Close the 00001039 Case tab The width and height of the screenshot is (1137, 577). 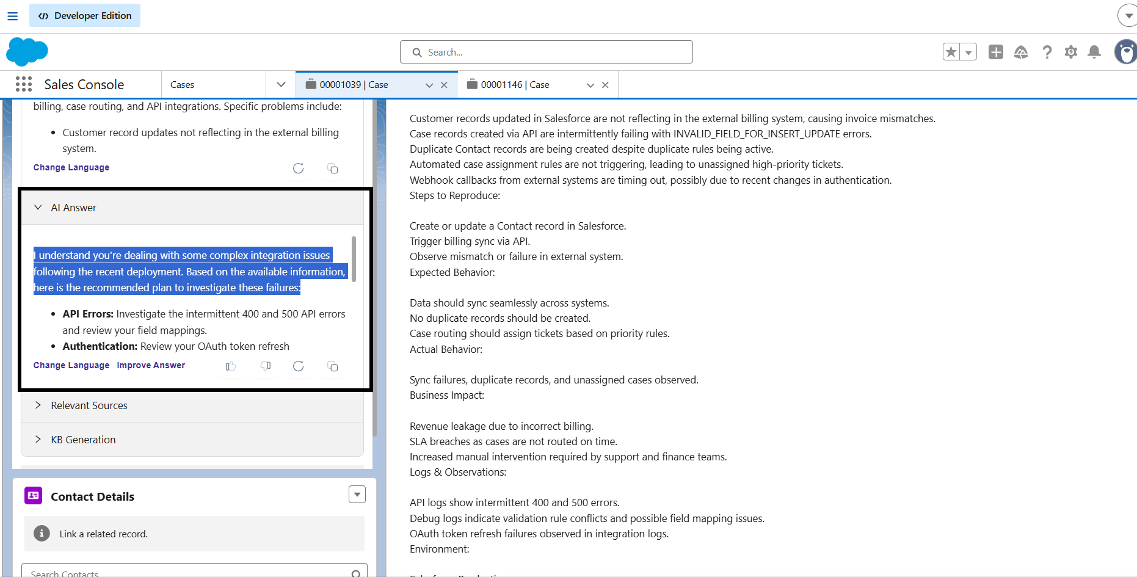coord(444,85)
